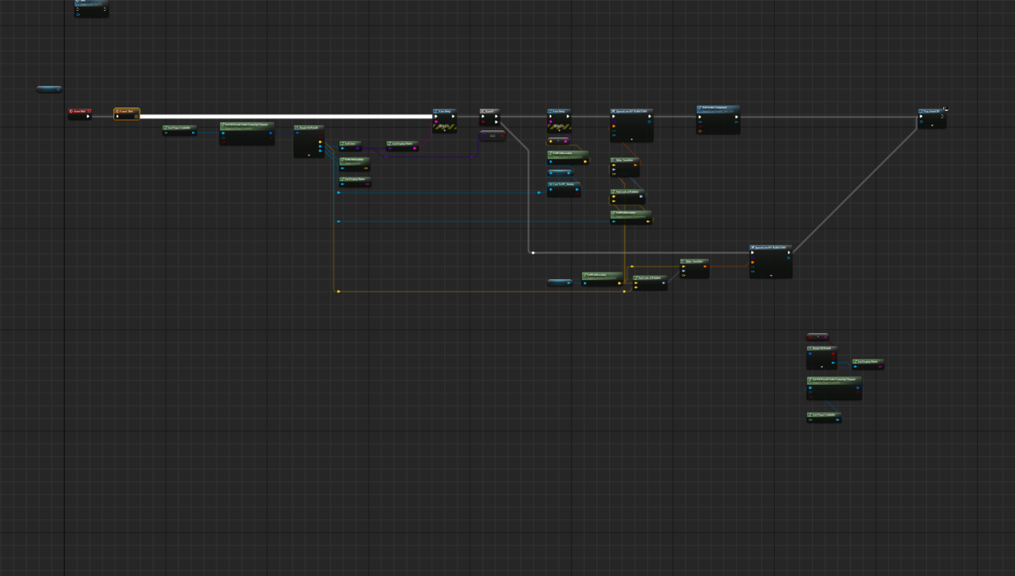Screen dimensions: 1015x576
Task: Select the Get Class node
Action: click(350, 146)
